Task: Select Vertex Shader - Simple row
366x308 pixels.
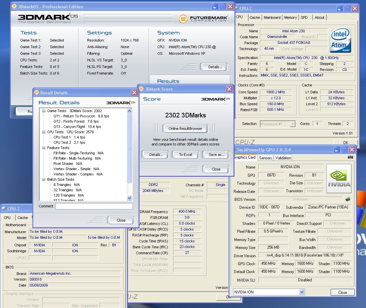Action: pyautogui.click(x=76, y=169)
